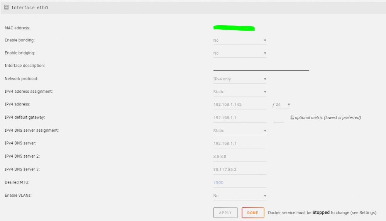Viewport: 386px width, 221px height.
Task: Open the Enable bonding dropdown
Action: (240, 41)
